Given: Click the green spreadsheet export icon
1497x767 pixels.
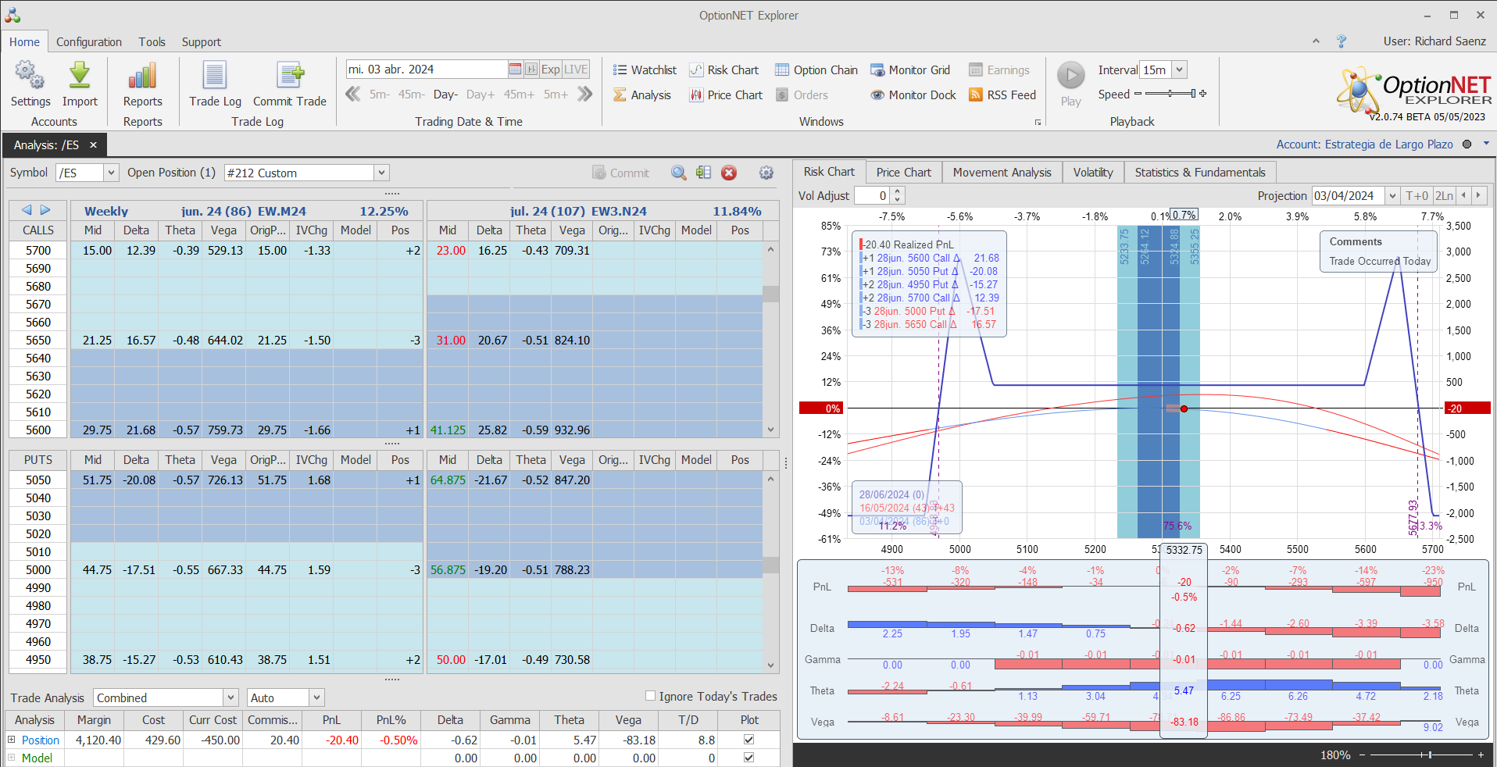Looking at the screenshot, I should [703, 173].
